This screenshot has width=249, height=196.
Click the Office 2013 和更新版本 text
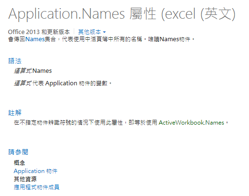point(39,32)
